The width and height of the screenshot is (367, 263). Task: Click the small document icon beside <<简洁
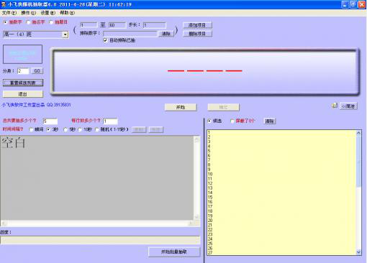[335, 105]
